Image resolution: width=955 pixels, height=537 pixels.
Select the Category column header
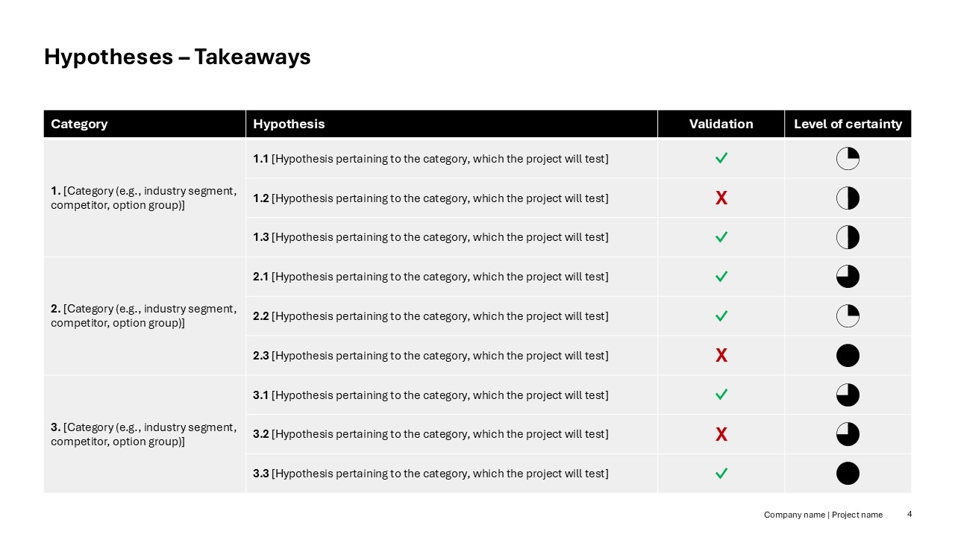[x=80, y=124]
